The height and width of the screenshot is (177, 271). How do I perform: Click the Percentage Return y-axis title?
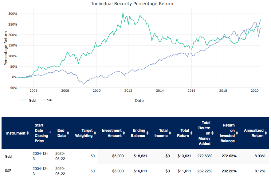click(6, 48)
